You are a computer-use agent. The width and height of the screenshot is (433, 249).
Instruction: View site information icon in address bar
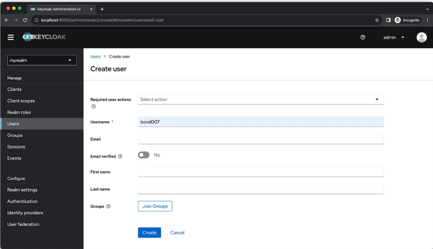pyautogui.click(x=37, y=20)
